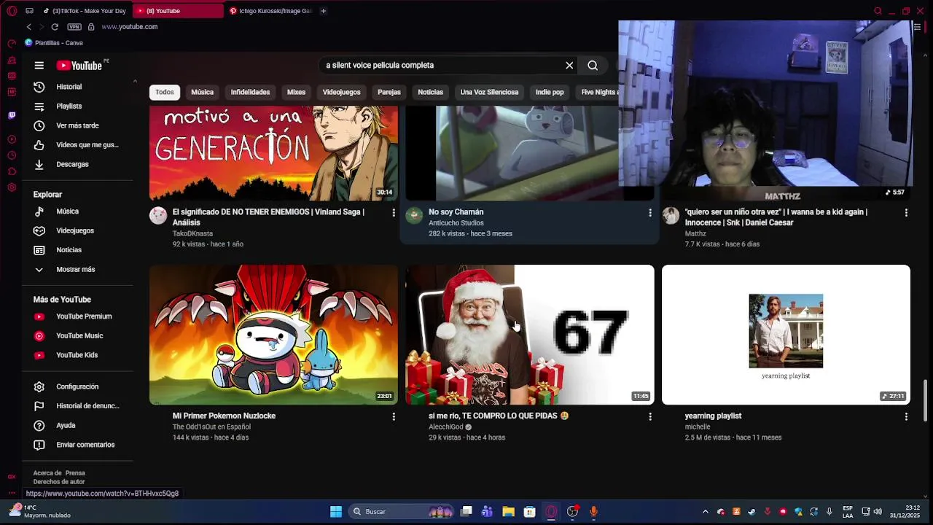Open the yearning playlist thumbnail

[x=786, y=335]
